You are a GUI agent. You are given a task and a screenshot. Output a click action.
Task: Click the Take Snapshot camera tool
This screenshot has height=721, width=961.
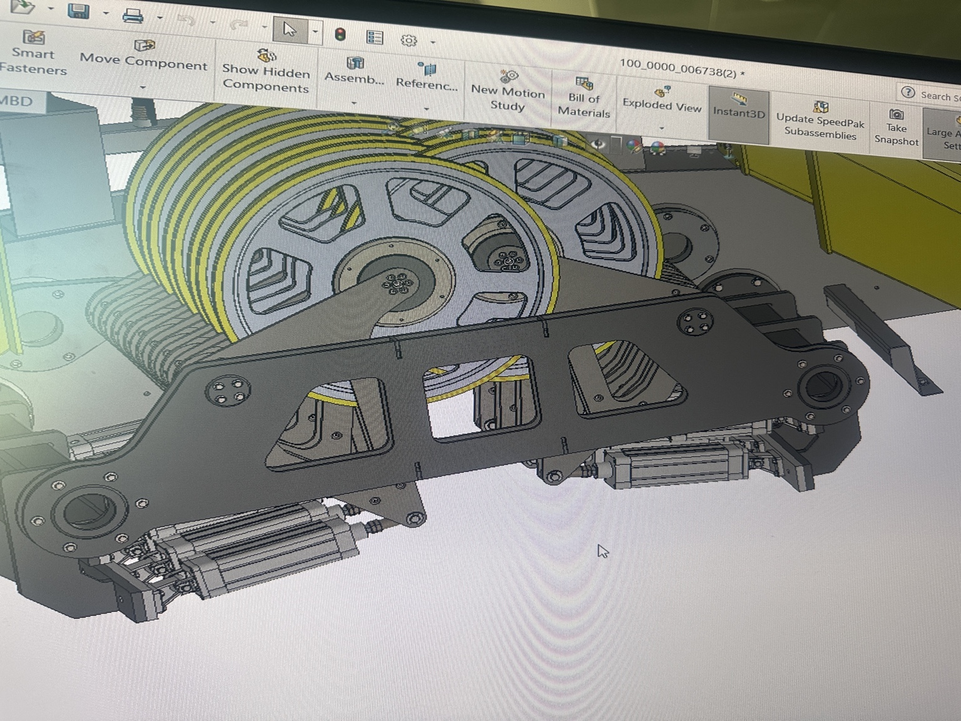[x=897, y=127]
